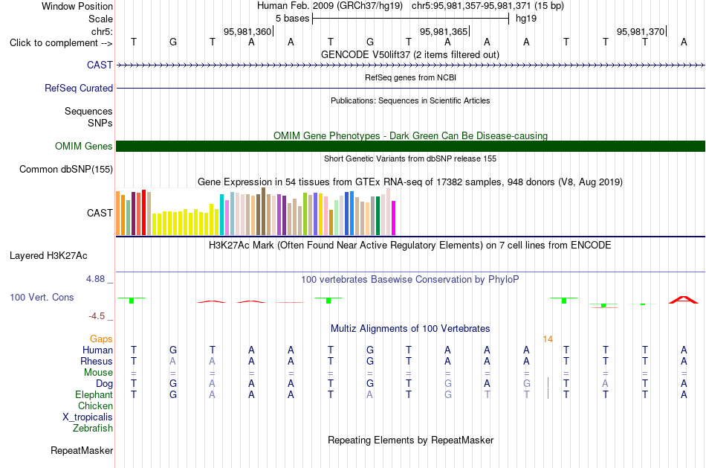Click the Common dbSNP(155) label
The image size is (706, 468).
65,169
